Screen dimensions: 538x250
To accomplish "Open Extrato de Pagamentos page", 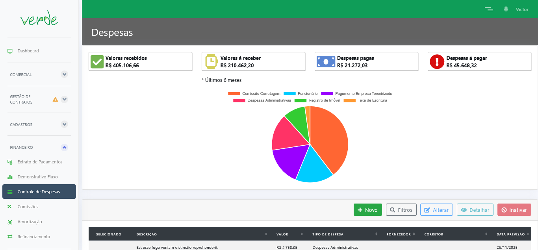I will 40,162.
